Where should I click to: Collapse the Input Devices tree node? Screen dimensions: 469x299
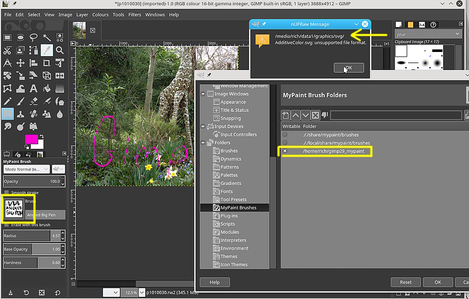click(x=203, y=127)
